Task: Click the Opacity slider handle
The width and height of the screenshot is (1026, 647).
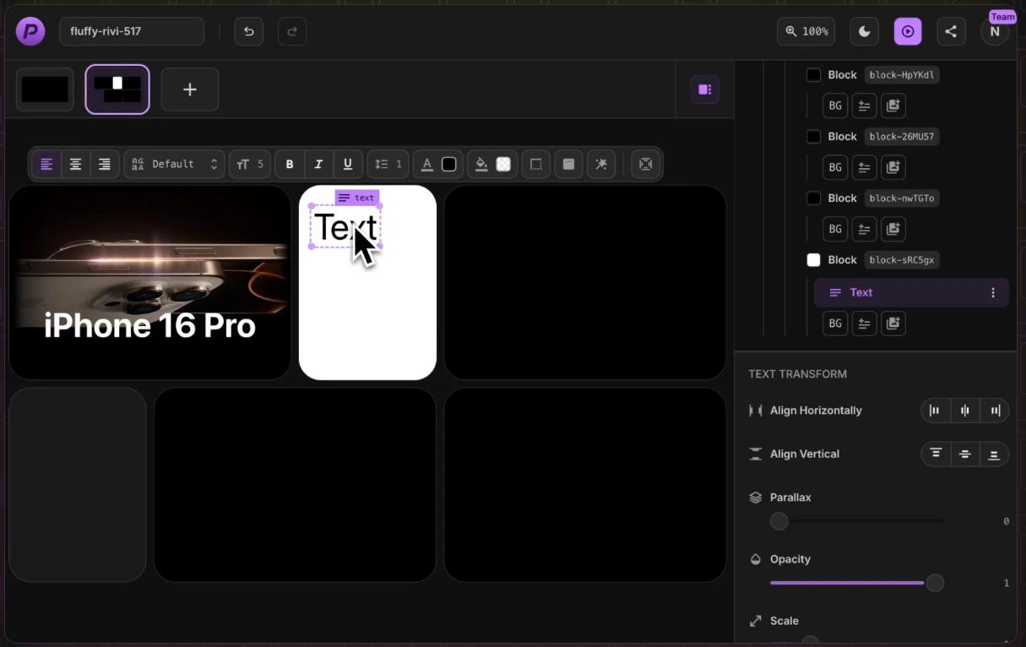Action: pos(935,583)
